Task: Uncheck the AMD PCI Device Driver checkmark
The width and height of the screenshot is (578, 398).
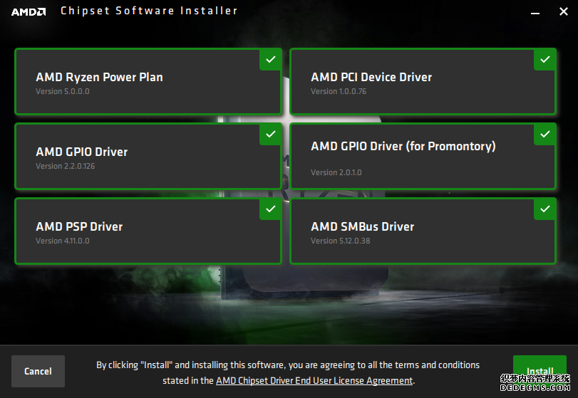Action: pyautogui.click(x=545, y=60)
